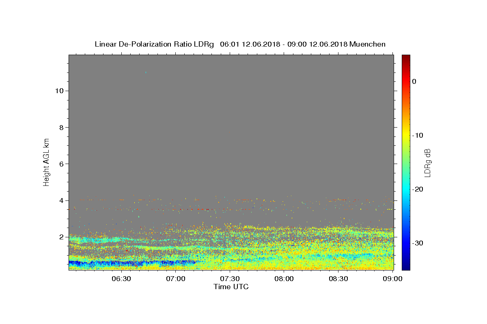Click the 06:30 time tick label
Screen dimensions: 487x324
coord(121,279)
